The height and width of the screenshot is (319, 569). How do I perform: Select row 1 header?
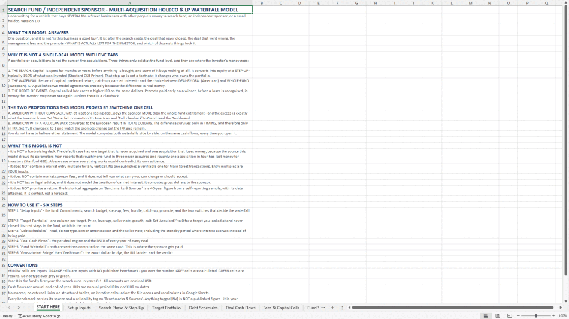tap(3, 10)
